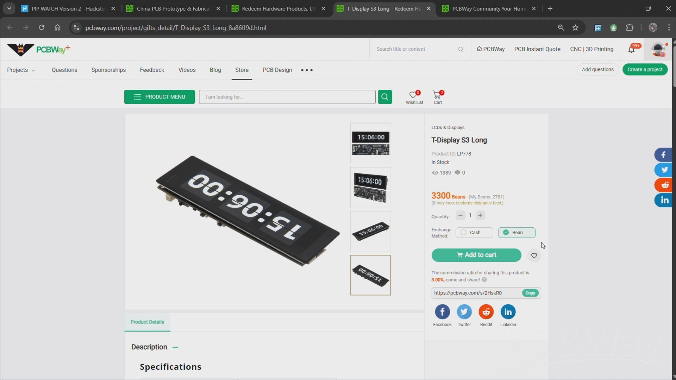Bookmark this page with the star icon
The height and width of the screenshot is (380, 676).
pyautogui.click(x=575, y=28)
